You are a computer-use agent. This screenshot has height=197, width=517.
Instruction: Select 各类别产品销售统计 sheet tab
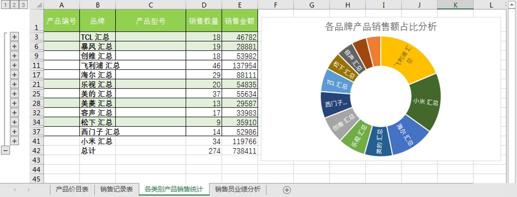click(x=174, y=190)
